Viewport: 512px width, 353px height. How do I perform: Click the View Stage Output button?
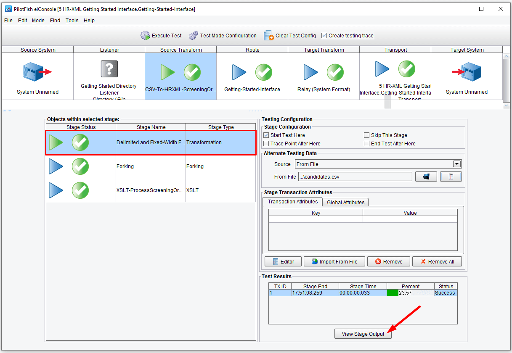(x=363, y=334)
